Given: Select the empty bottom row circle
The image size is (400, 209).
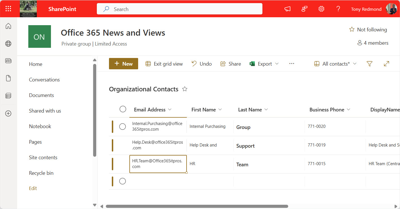Looking at the screenshot, I should click(x=123, y=181).
